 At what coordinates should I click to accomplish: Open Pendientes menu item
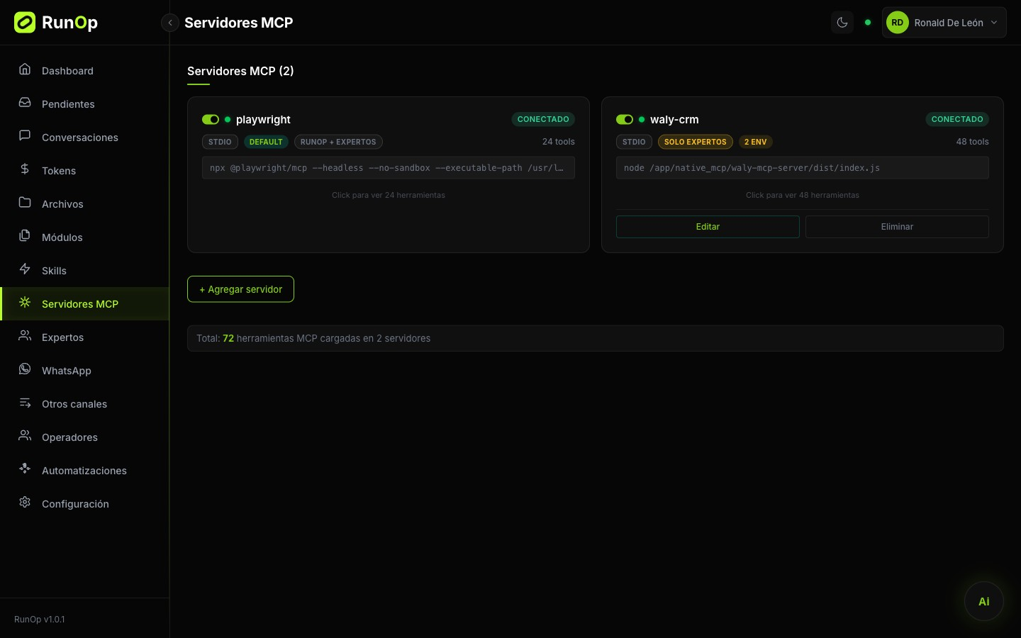[85, 103]
